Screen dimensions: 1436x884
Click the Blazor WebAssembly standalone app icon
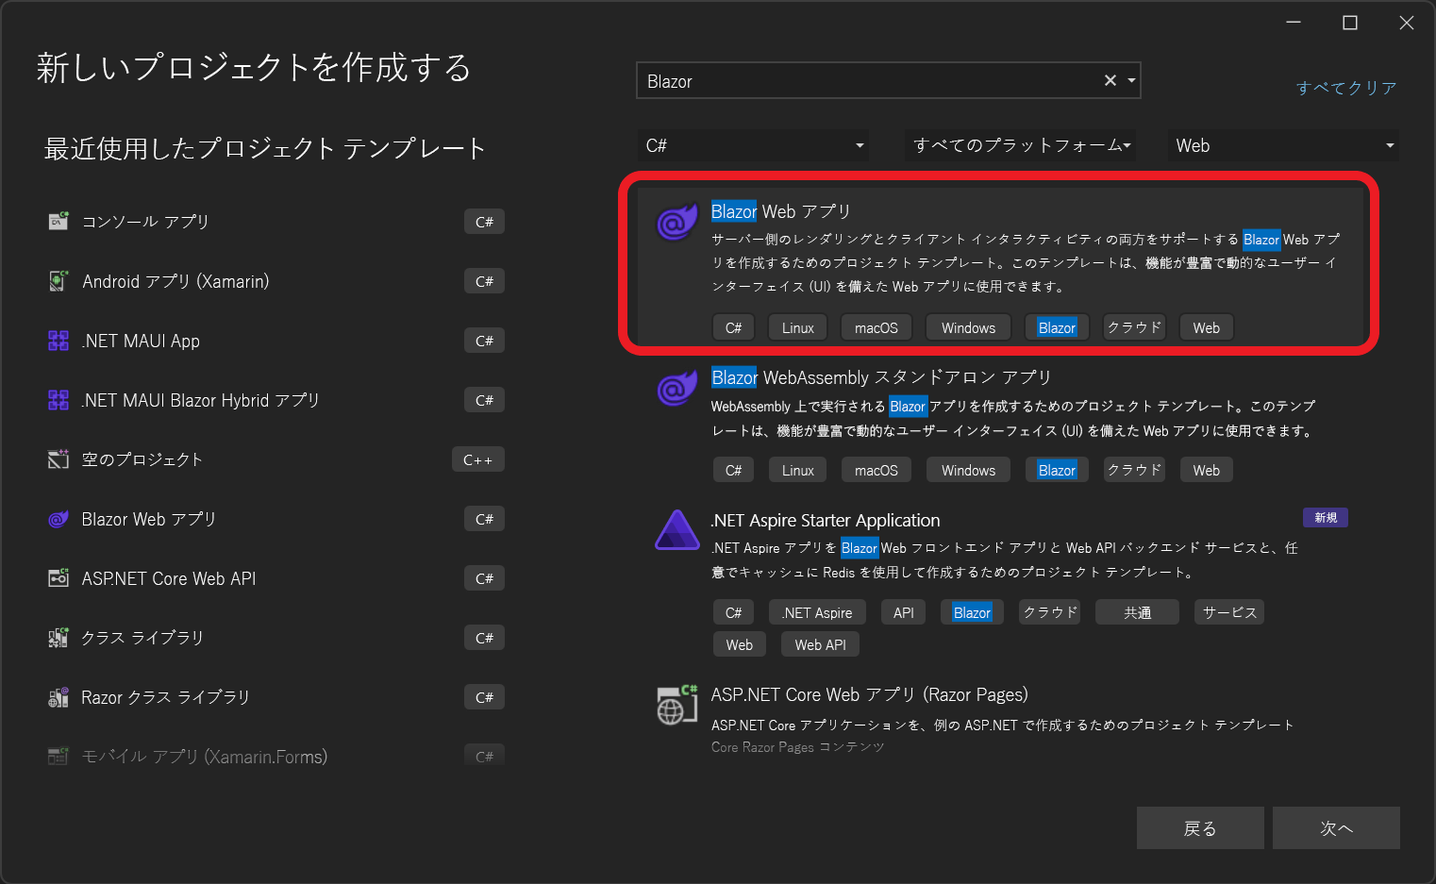click(x=676, y=387)
